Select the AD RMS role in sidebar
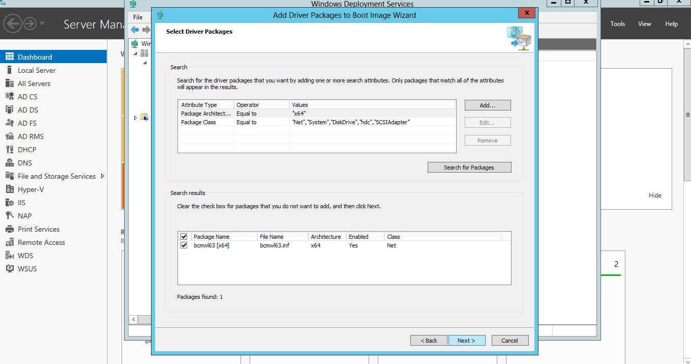691x364 pixels. click(53, 136)
